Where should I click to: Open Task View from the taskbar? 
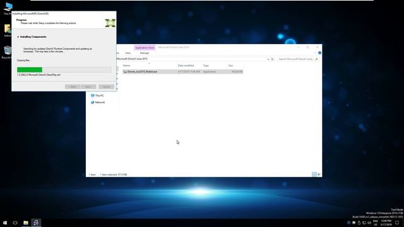click(15, 223)
